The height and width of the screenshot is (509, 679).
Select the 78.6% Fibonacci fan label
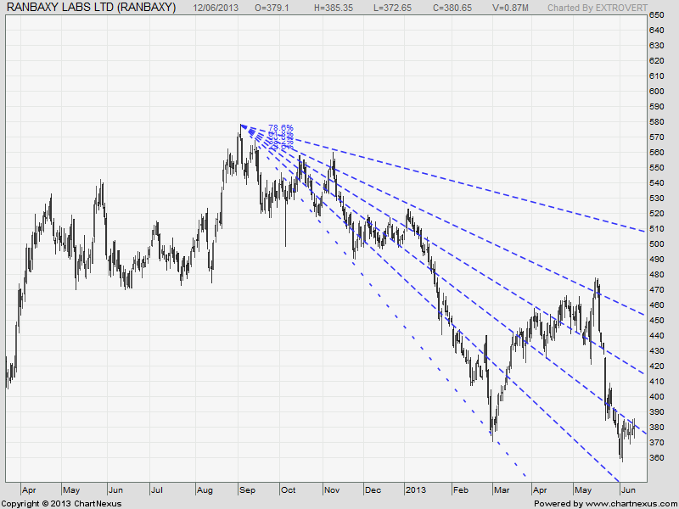click(281, 128)
